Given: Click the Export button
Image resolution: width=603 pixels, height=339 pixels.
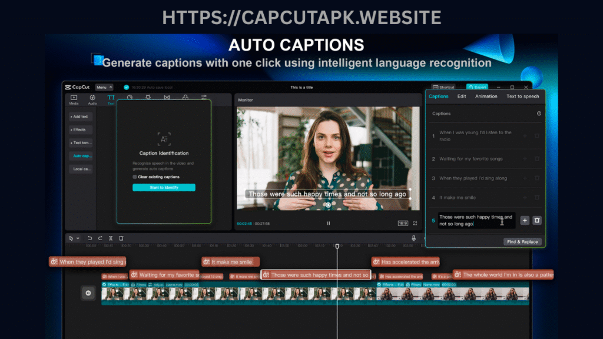Looking at the screenshot, I should (x=477, y=87).
